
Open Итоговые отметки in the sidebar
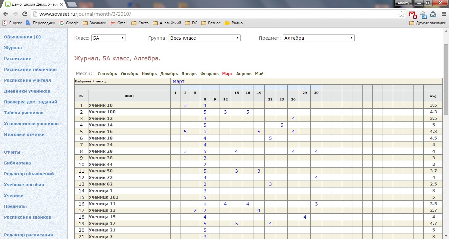pyautogui.click(x=24, y=135)
